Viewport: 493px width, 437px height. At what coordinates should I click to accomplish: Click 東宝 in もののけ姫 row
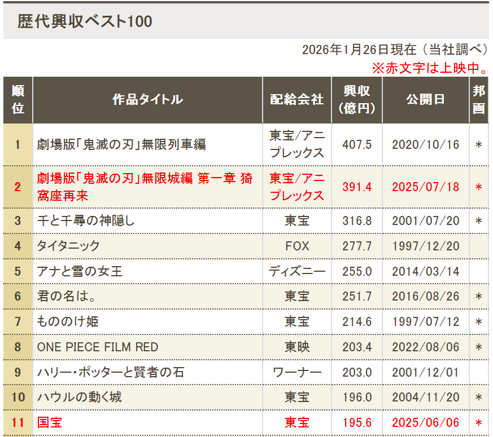point(297,321)
